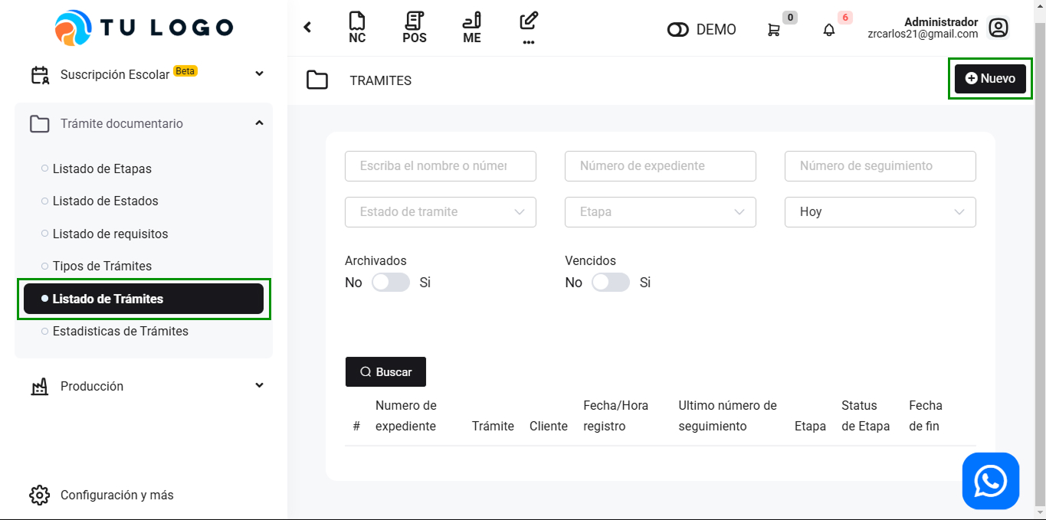Screen dimensions: 1046x520
Task: Go to Estadisticas de Trámites
Action: pos(120,331)
